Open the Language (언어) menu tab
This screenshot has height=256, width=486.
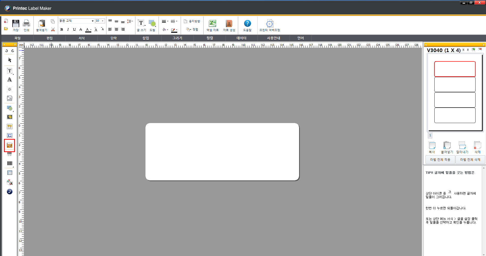tap(301, 38)
